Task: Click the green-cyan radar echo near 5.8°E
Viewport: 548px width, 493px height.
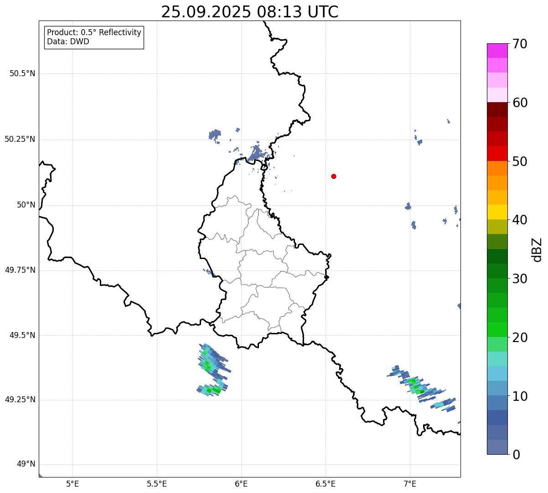Action: tap(213, 369)
